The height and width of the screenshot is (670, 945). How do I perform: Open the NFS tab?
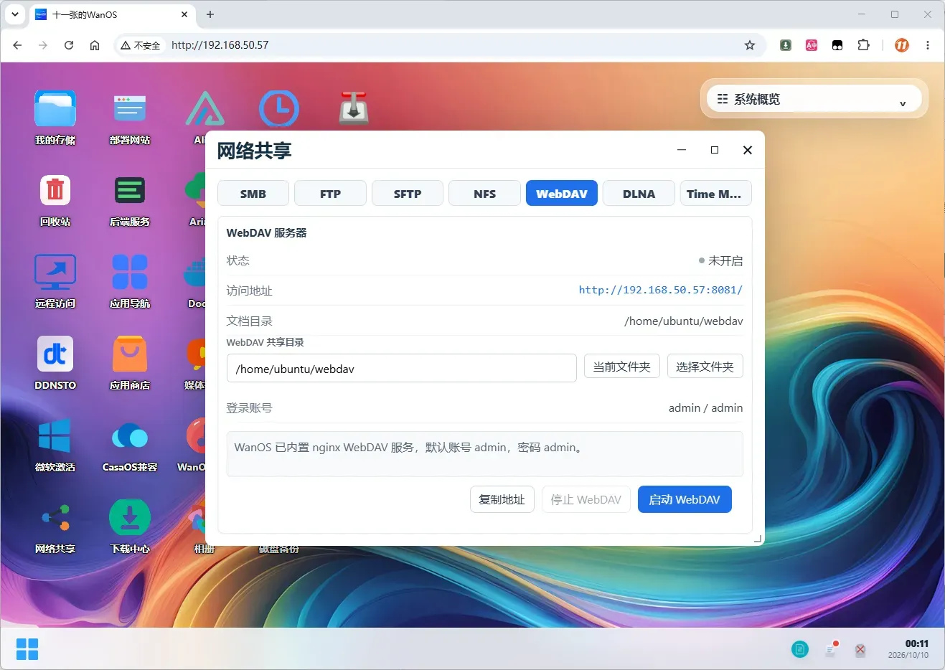tap(485, 194)
